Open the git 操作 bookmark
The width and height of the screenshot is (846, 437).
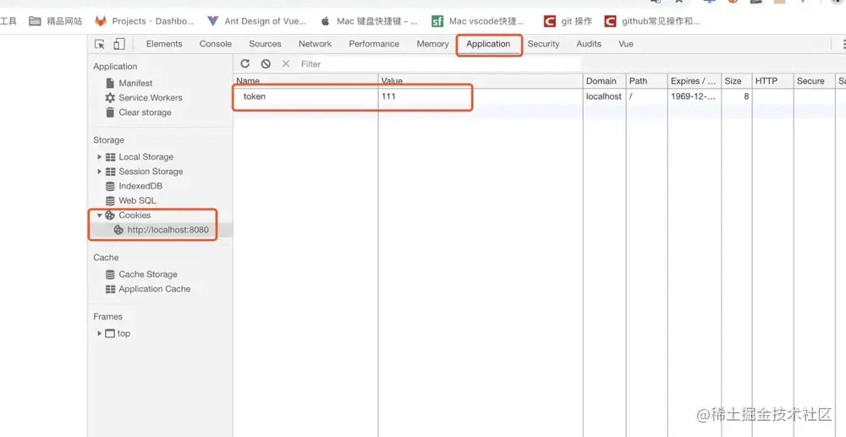[x=568, y=21]
